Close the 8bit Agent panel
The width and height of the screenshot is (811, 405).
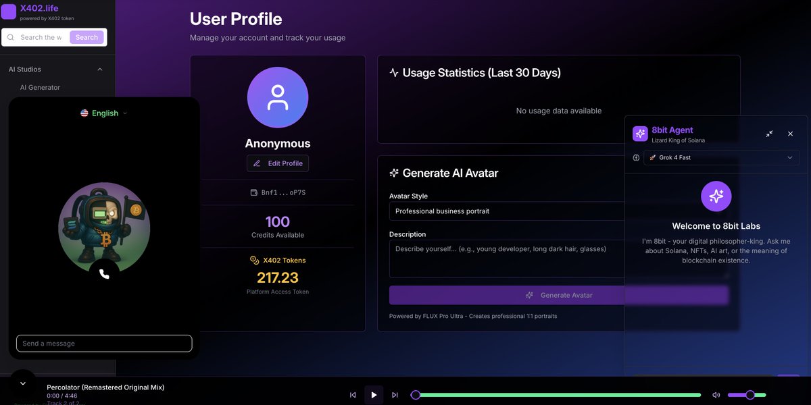click(x=790, y=134)
